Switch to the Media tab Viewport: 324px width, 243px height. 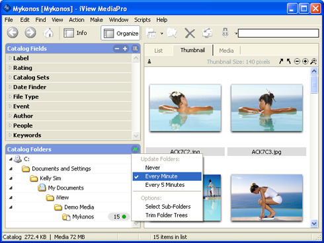226,51
